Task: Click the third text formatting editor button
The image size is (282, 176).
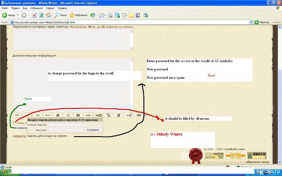Action: point(38,115)
